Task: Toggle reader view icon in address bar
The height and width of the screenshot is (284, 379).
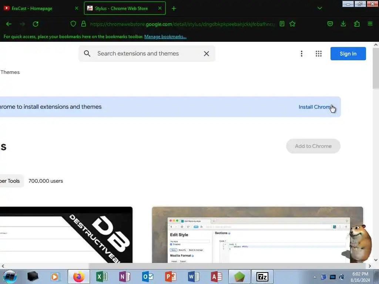Action: tap(282, 24)
